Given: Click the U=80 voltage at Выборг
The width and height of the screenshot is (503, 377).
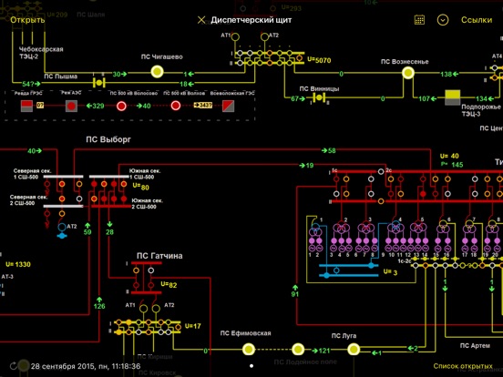Looking at the screenshot, I should pos(141,187).
